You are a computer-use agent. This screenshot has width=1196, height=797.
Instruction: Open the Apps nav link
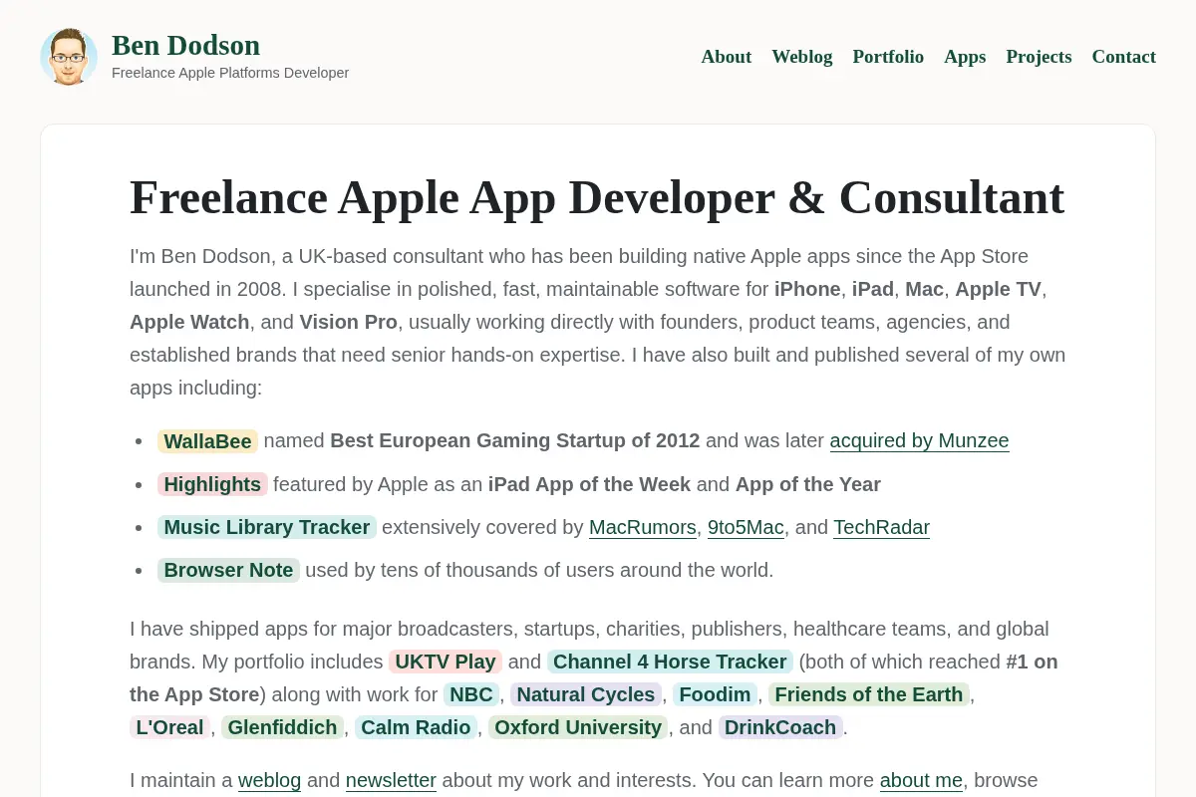point(965,57)
